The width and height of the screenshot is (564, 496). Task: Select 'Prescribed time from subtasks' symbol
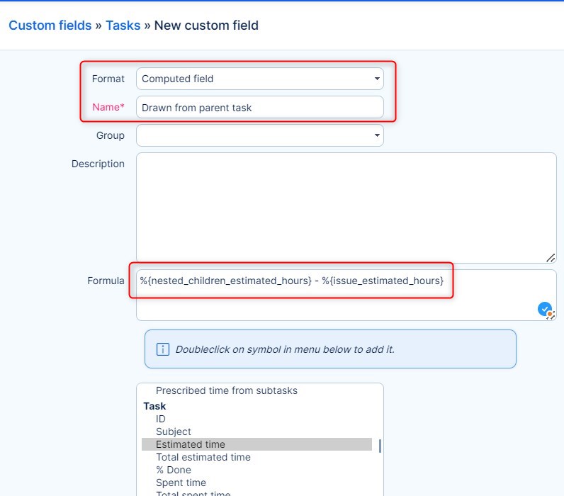pos(226,390)
